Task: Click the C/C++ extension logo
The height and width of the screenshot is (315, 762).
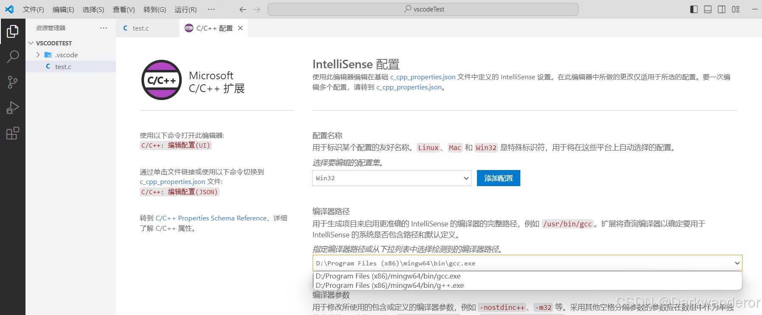Action: tap(161, 80)
